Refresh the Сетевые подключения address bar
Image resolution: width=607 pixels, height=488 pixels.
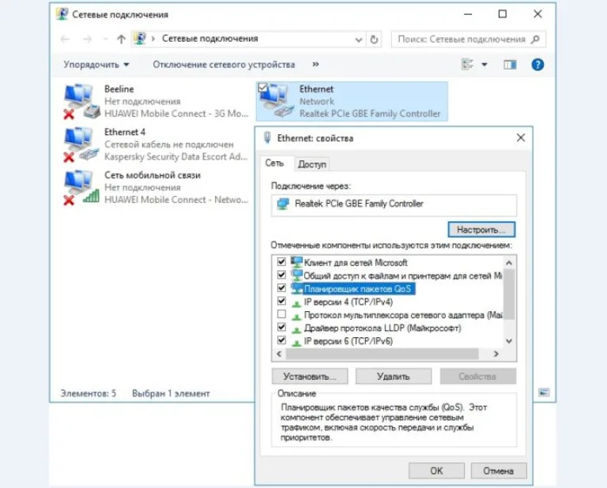(374, 39)
